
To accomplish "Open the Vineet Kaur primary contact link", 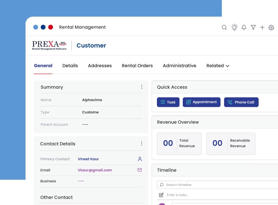I will pos(88,159).
